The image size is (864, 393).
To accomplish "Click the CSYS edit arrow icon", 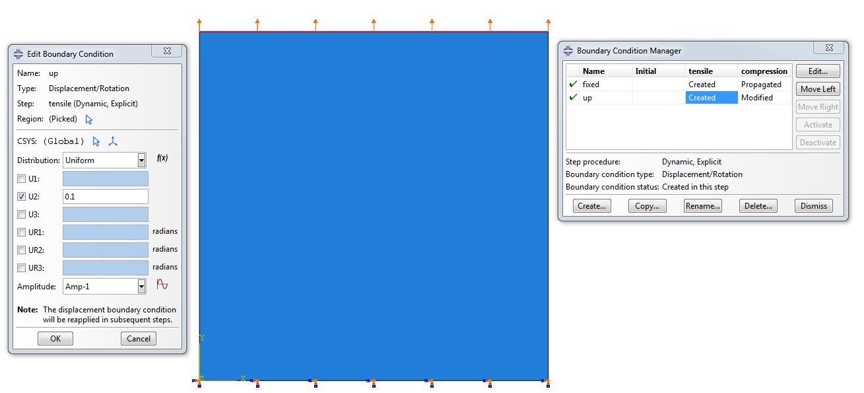I will pyautogui.click(x=96, y=141).
